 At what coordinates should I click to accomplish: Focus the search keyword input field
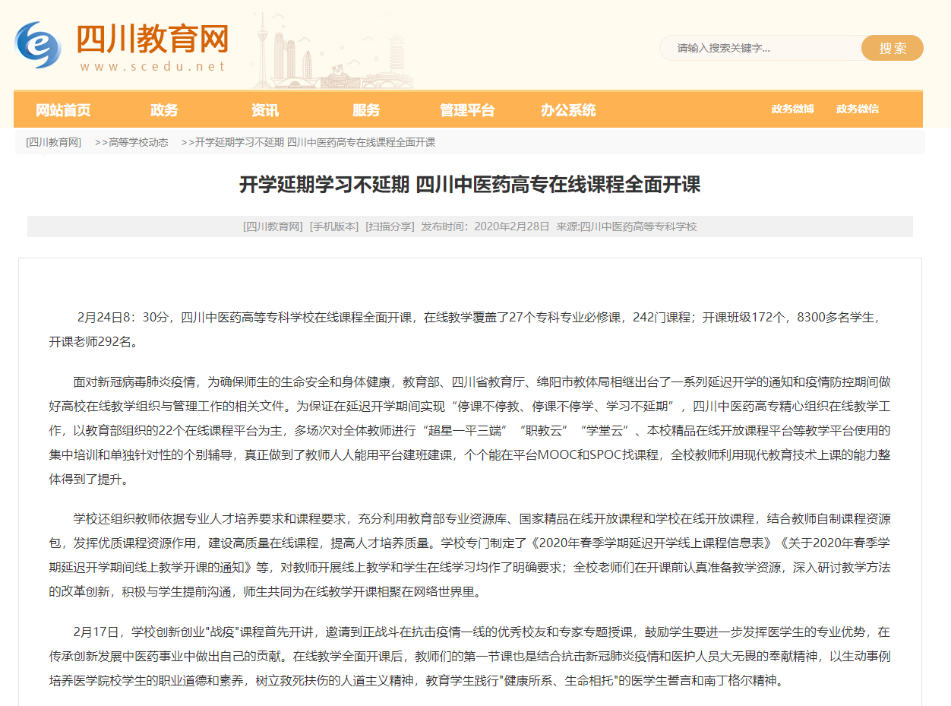pyautogui.click(x=760, y=48)
